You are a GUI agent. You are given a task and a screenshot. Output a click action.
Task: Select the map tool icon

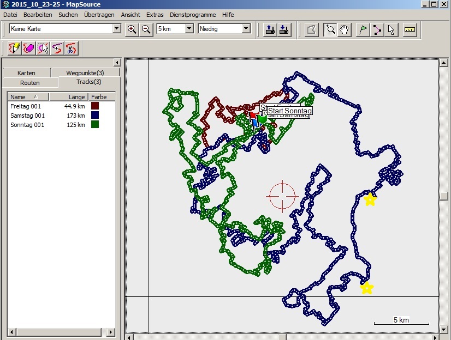pos(312,29)
